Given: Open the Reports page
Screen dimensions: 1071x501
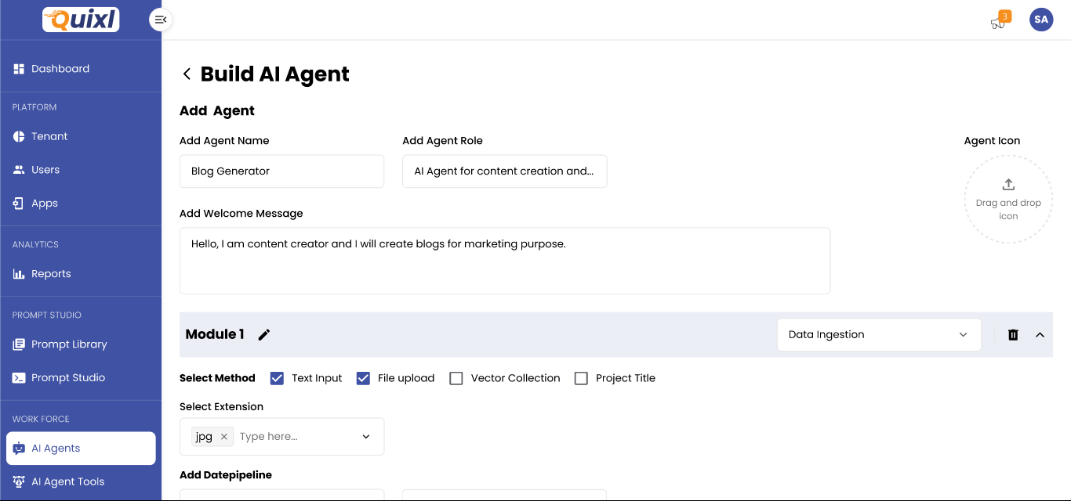Looking at the screenshot, I should [51, 274].
